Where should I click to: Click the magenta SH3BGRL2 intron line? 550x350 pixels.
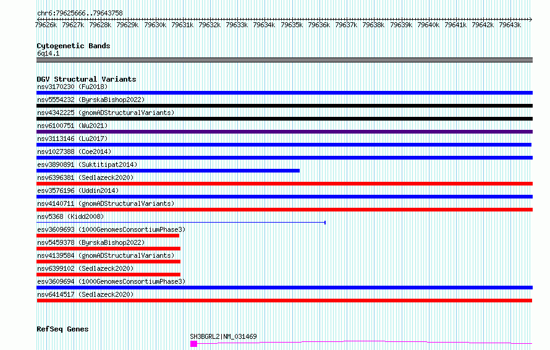[x=365, y=342]
